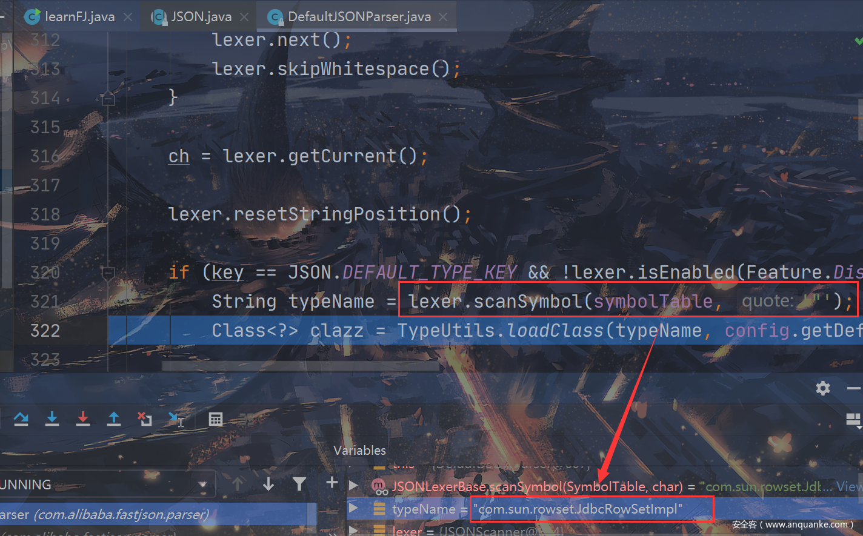
Task: Click the editor horizontal scrollbar
Action: 301,366
